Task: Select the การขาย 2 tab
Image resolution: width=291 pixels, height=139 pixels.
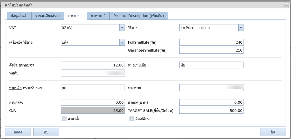Action: pos(98,16)
